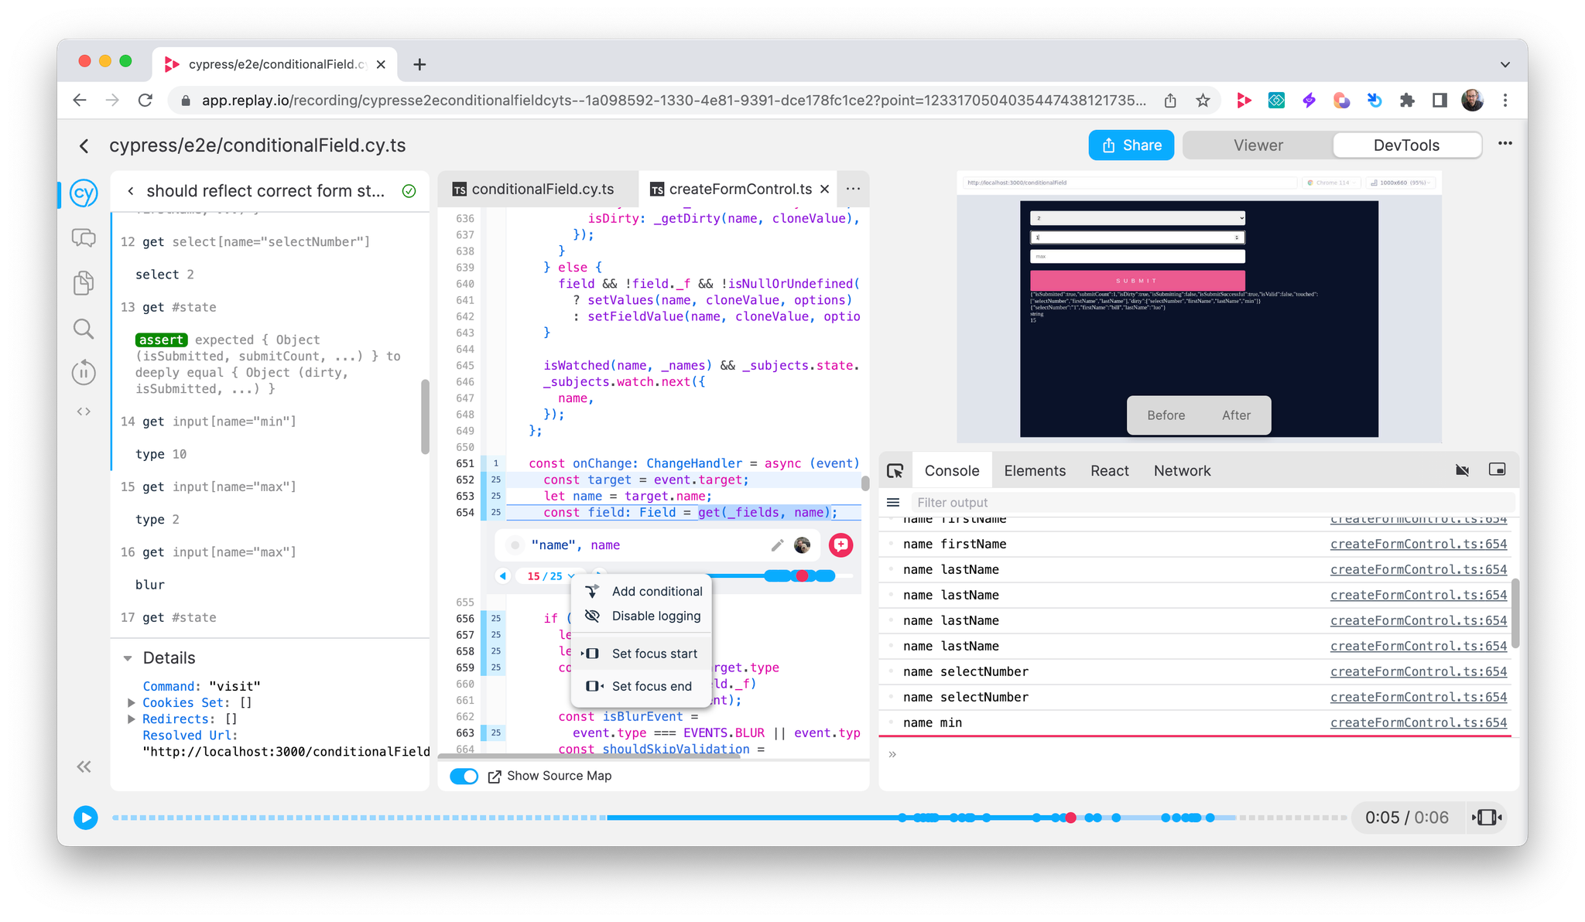Open editor tabs overflow menu

853,189
